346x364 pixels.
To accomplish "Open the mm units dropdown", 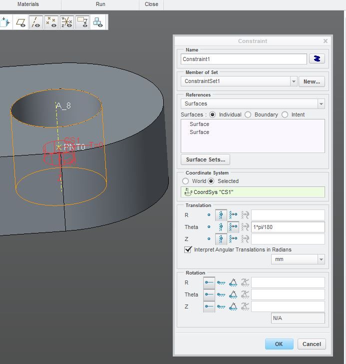I will click(x=321, y=259).
